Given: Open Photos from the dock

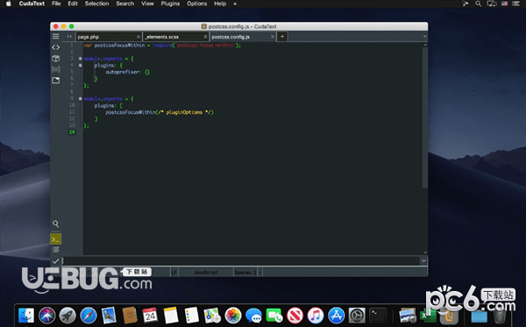Looking at the screenshot, I should tap(233, 316).
